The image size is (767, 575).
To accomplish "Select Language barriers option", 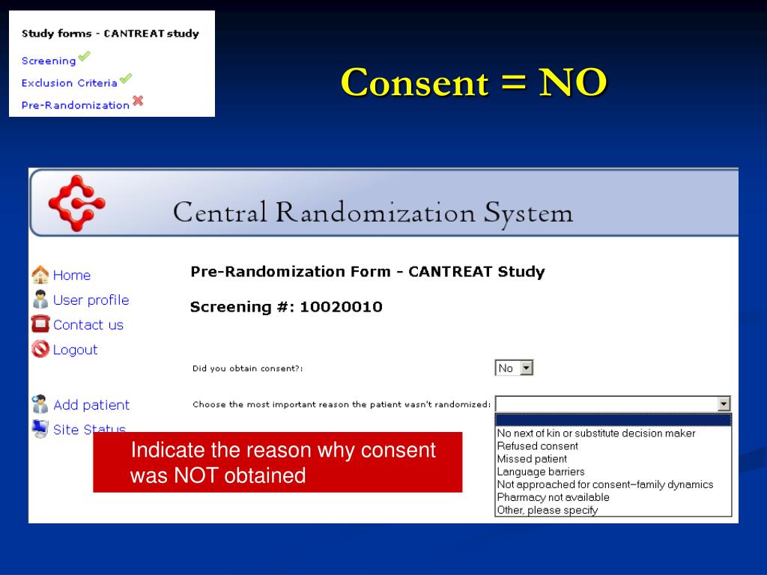I will [x=613, y=472].
